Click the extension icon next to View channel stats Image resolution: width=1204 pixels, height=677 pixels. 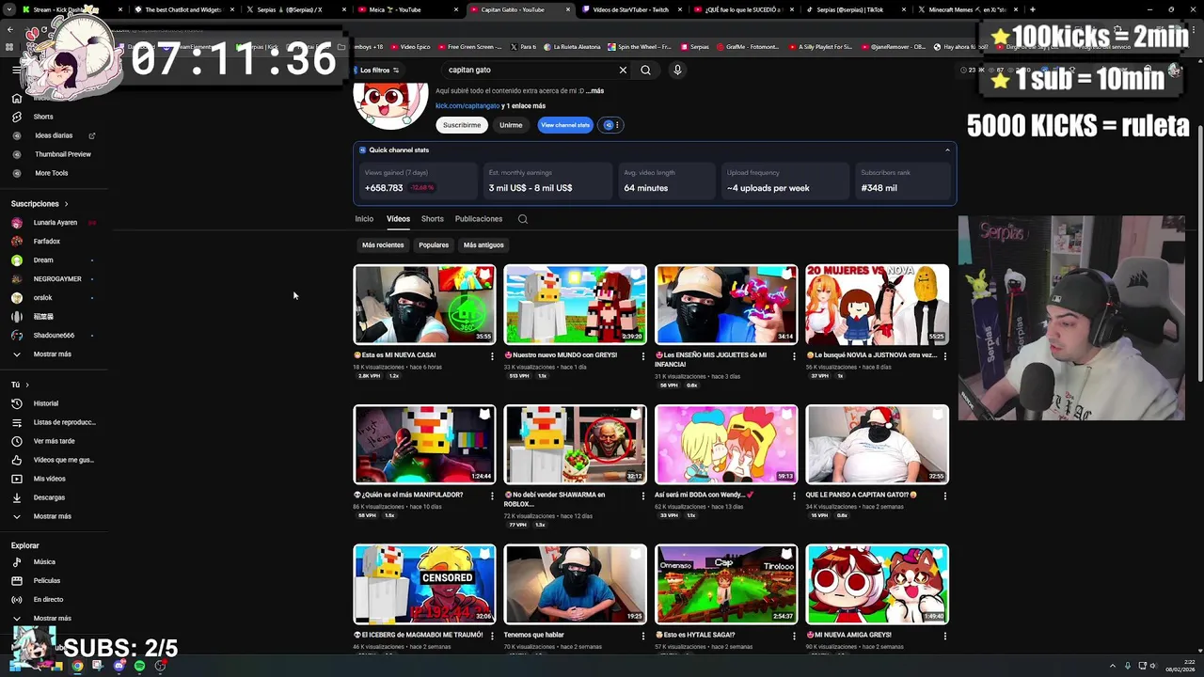click(x=610, y=125)
